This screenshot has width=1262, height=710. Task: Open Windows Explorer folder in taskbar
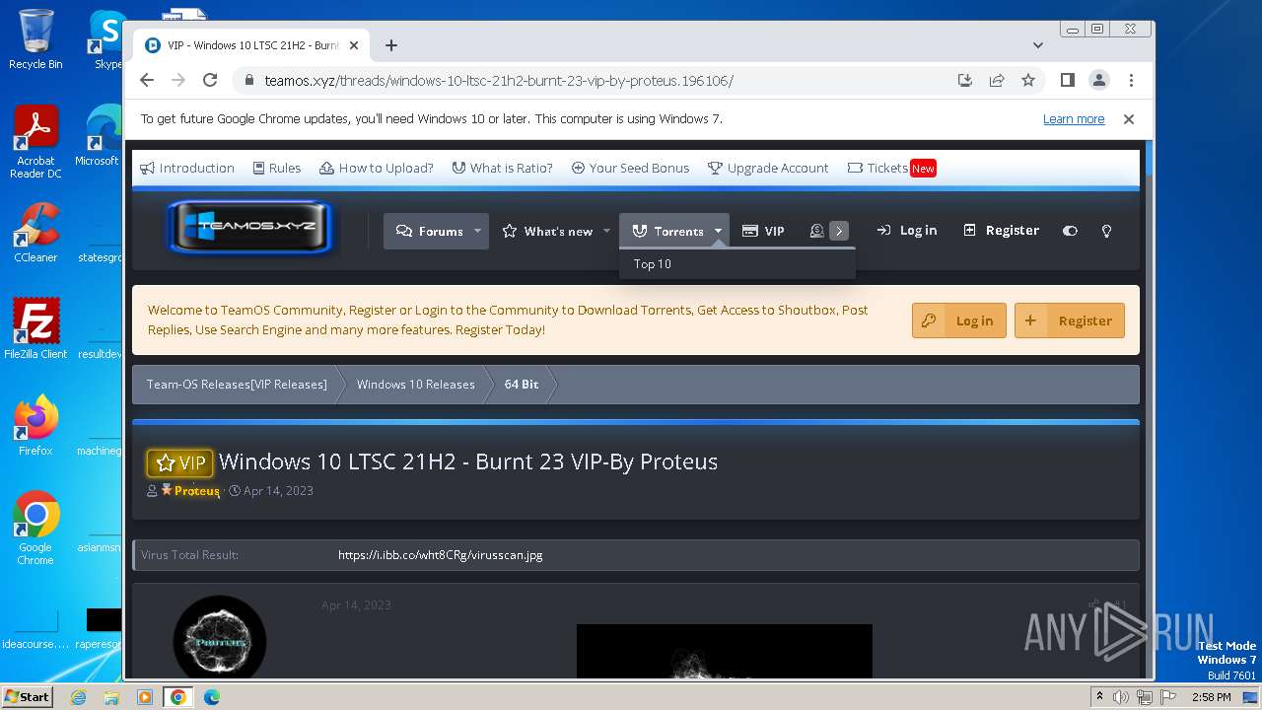point(111,697)
